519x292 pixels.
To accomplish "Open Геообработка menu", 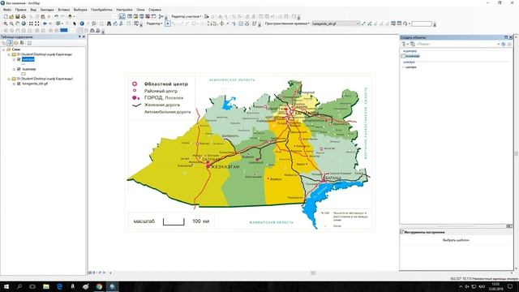I will 101,10.
